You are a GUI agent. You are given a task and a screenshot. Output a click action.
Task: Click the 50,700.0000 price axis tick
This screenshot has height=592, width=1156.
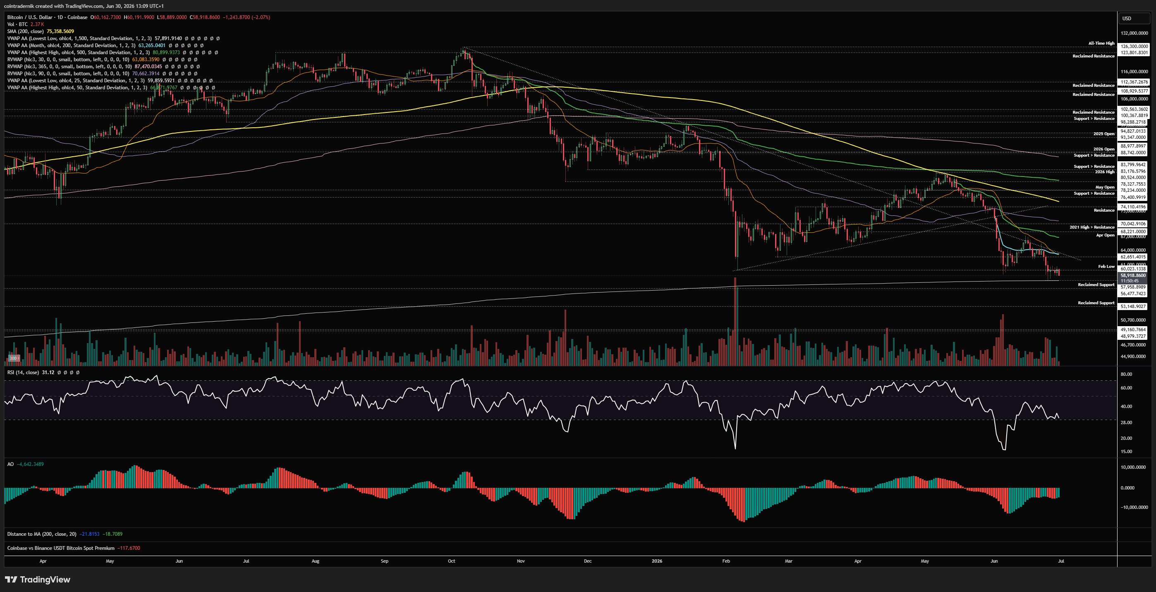[1134, 320]
